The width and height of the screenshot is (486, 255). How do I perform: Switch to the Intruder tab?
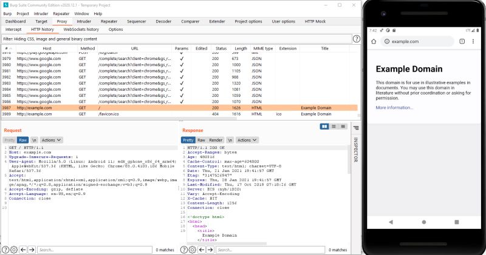[84, 21]
